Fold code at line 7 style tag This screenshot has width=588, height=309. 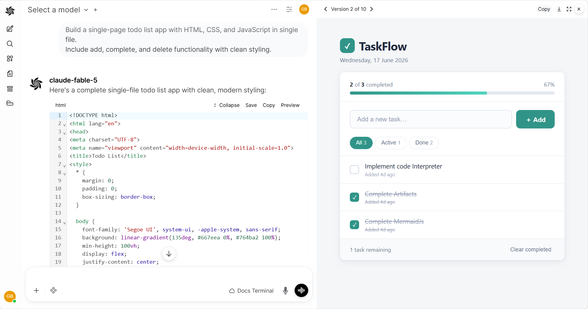click(64, 166)
